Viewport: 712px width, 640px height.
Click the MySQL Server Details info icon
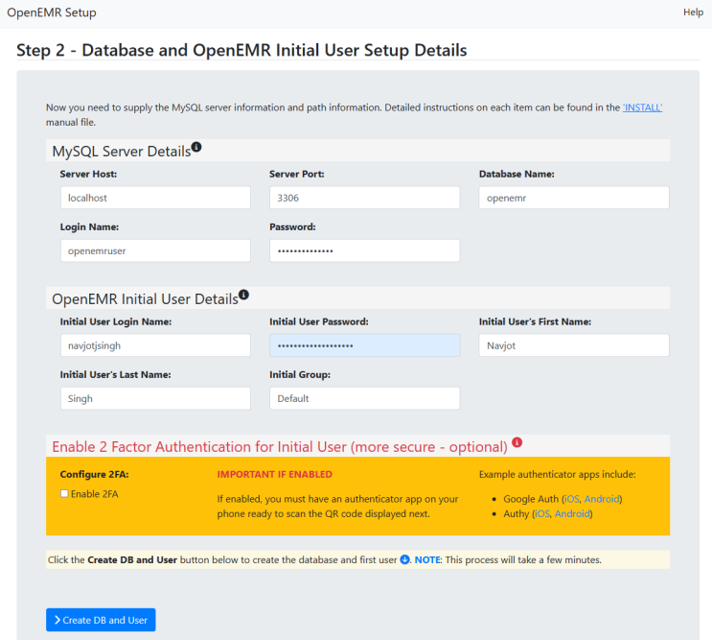pos(196,147)
